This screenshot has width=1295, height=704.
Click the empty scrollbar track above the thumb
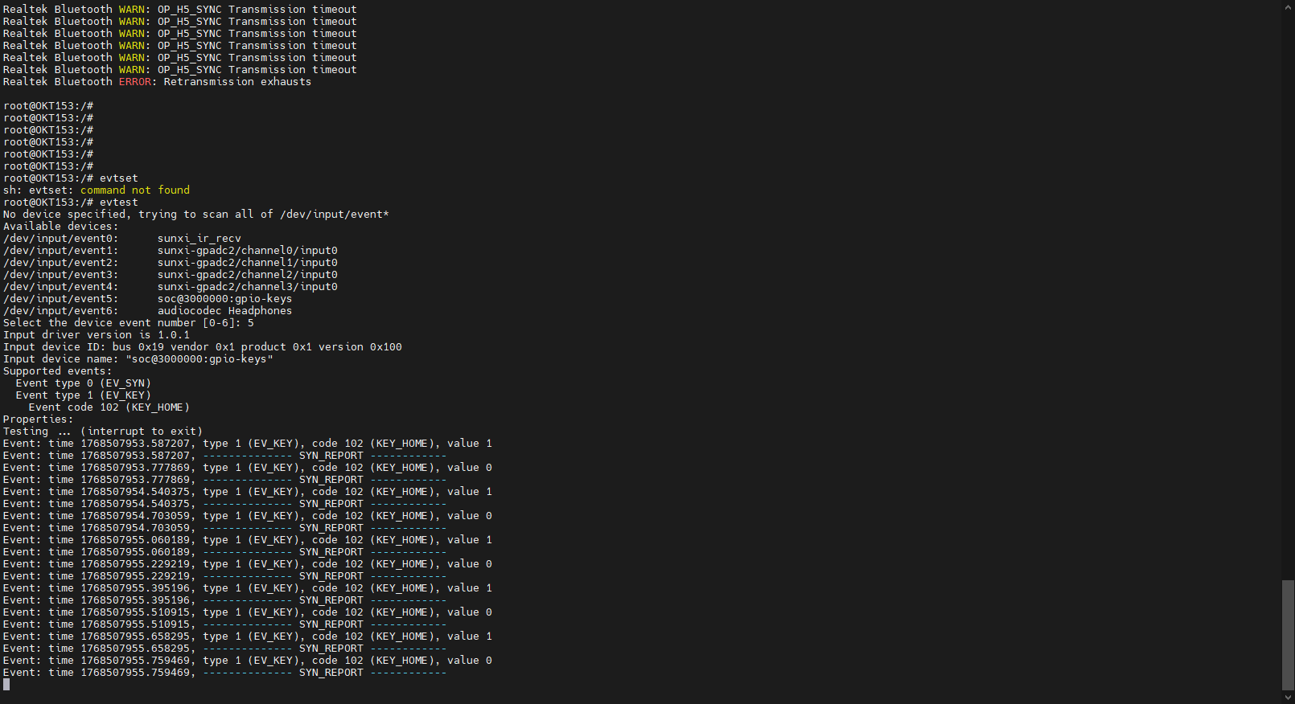(x=1288, y=321)
